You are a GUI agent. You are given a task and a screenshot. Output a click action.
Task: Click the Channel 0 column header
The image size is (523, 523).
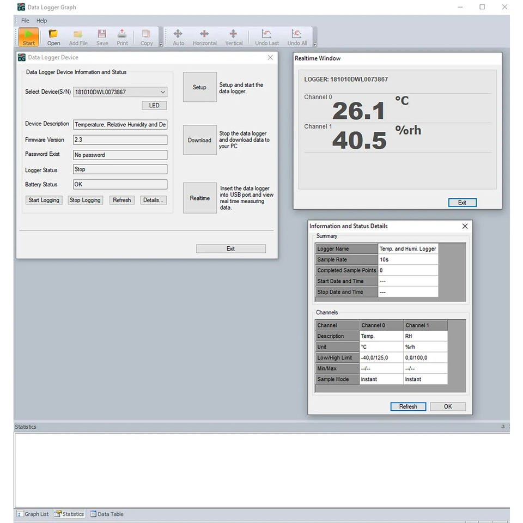381,325
